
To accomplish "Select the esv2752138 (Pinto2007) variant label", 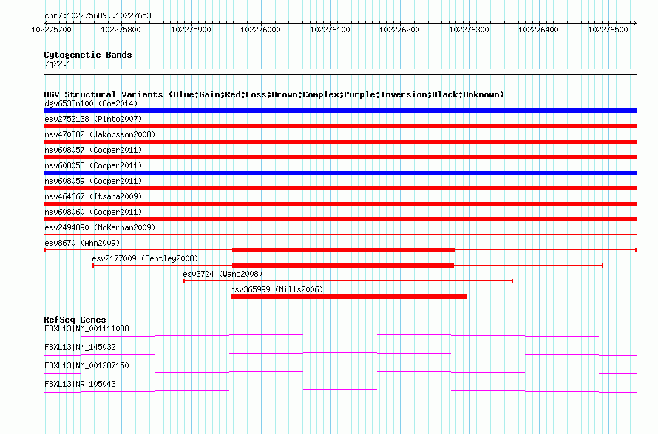I will pyautogui.click(x=93, y=119).
